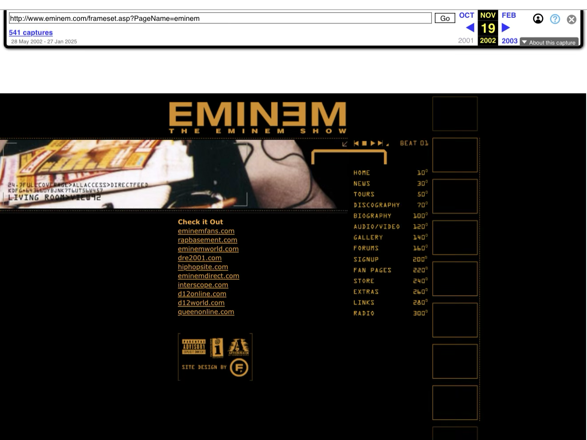Click the Wayback user account icon
Screen dimensions: 587x440
[538, 19]
